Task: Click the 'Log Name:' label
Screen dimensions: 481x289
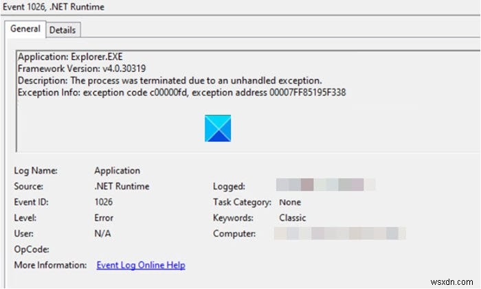Action: click(36, 171)
